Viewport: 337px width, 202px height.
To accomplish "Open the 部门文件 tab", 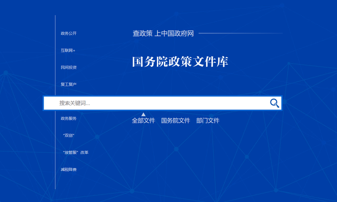I will pos(208,120).
